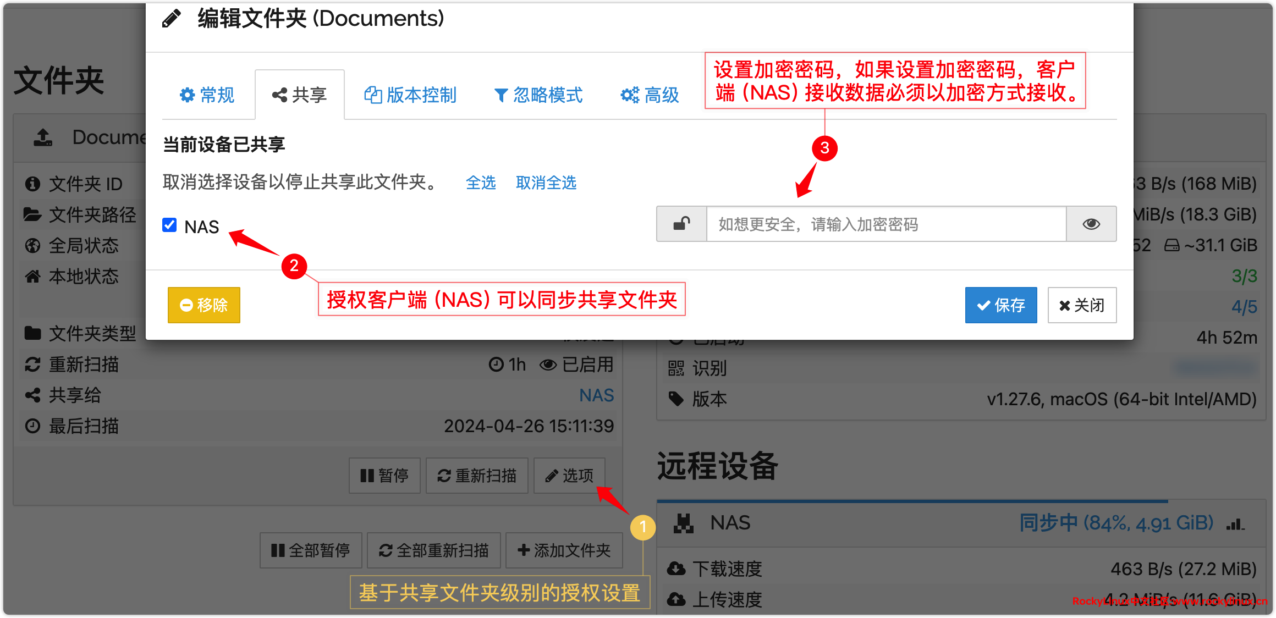The height and width of the screenshot is (618, 1276).
Task: Dismiss the dialog with 关闭 button
Action: [1081, 305]
